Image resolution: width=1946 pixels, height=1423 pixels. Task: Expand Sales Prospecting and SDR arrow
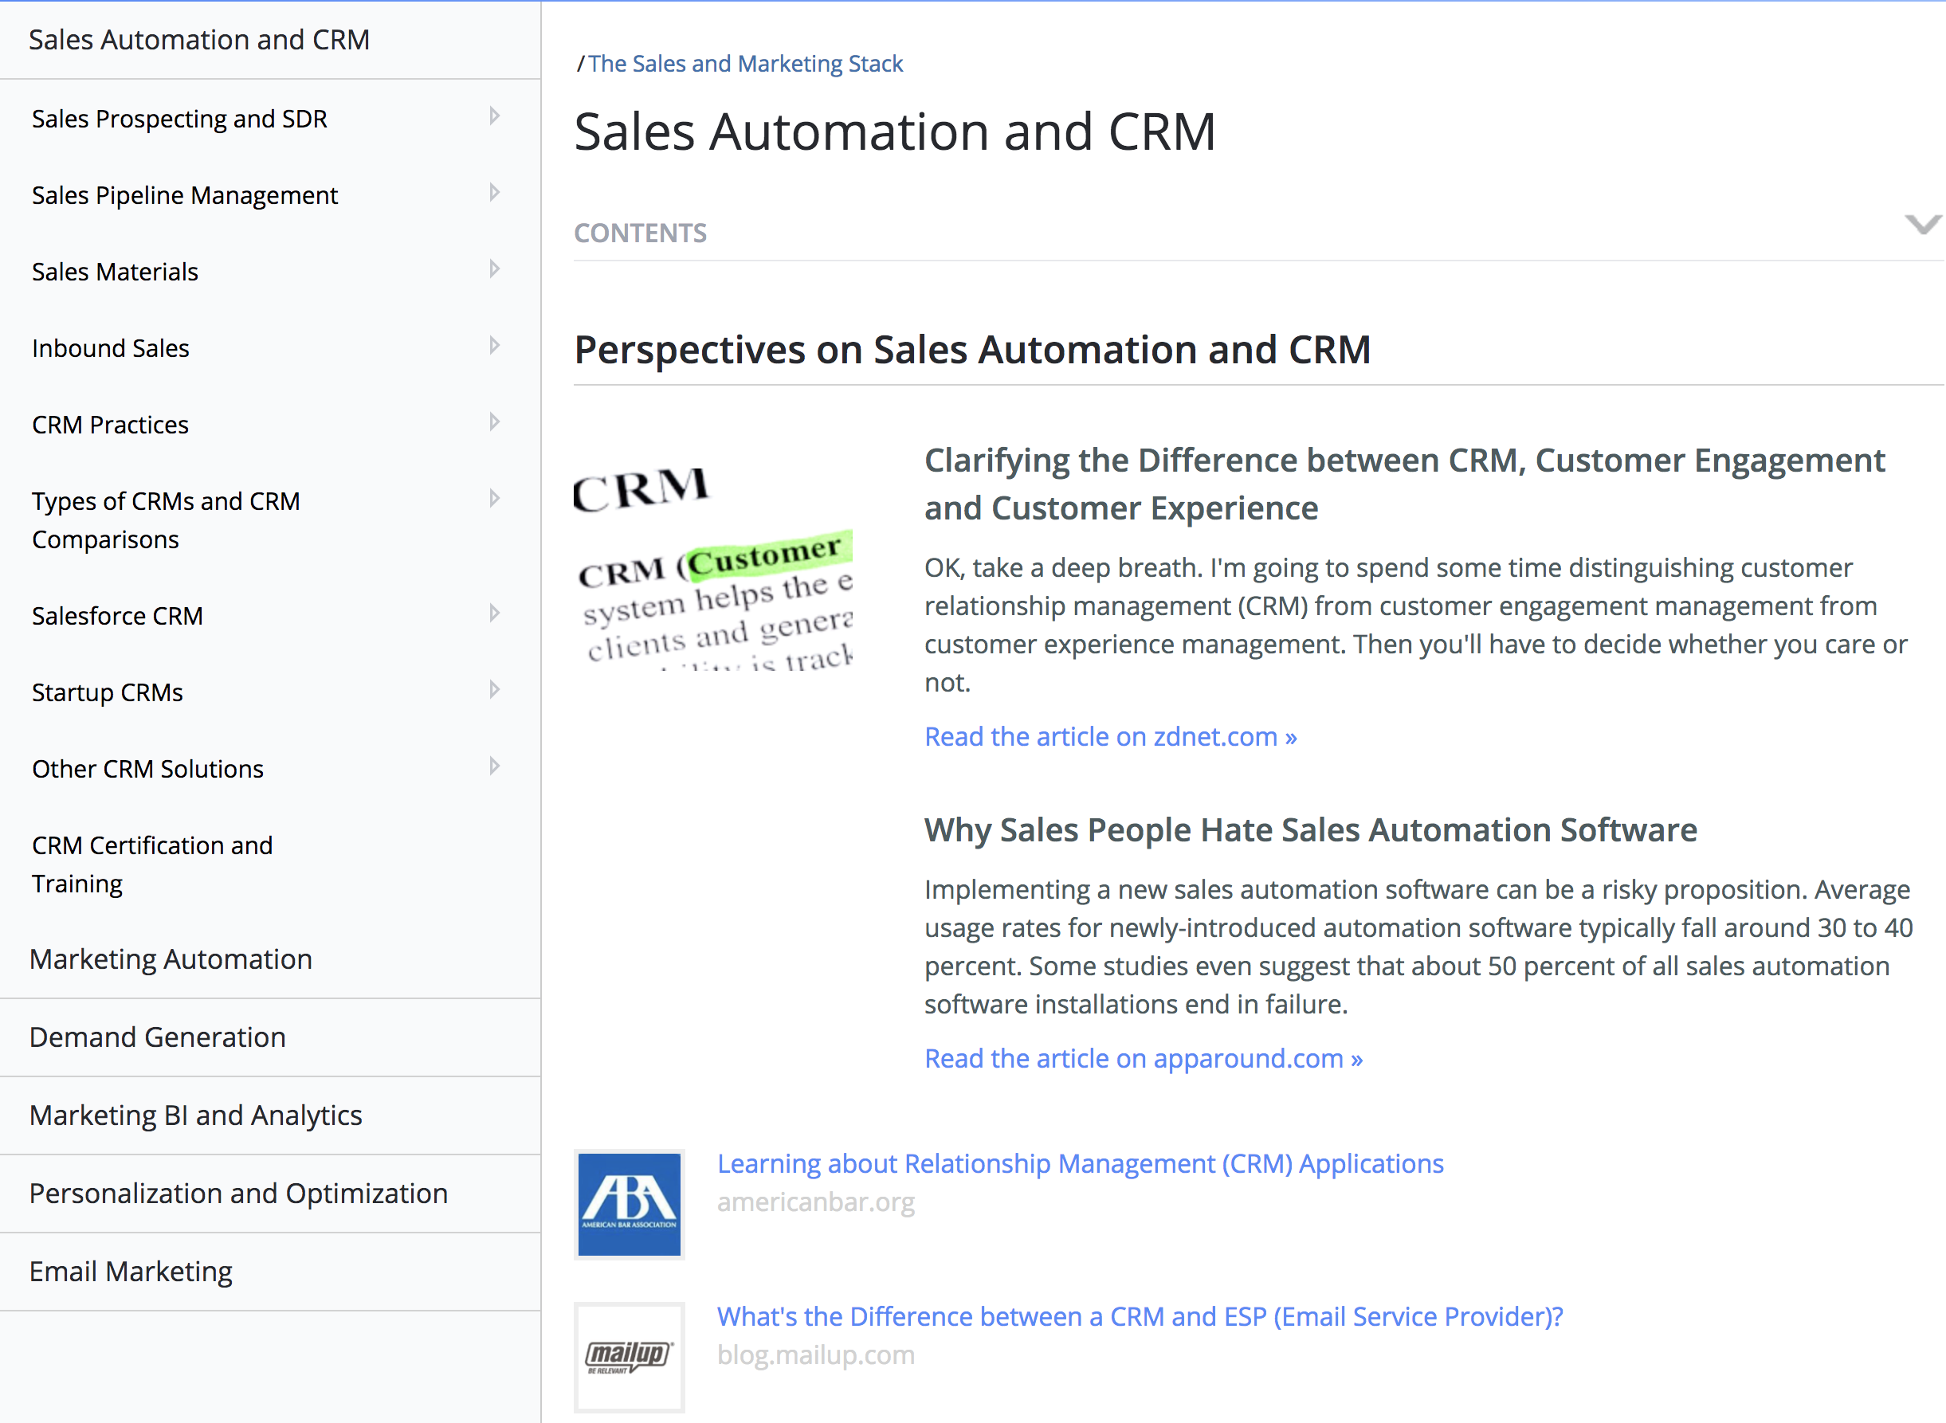point(493,116)
